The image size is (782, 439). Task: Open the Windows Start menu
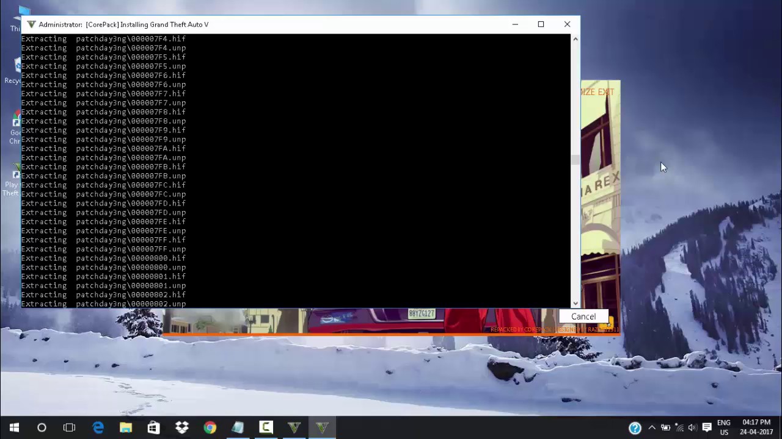coord(14,428)
